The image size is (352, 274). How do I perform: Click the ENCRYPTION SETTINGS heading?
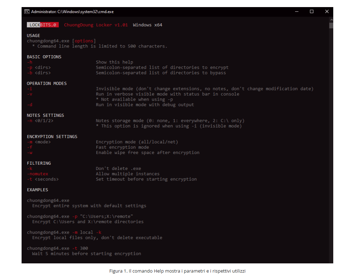(x=52, y=137)
